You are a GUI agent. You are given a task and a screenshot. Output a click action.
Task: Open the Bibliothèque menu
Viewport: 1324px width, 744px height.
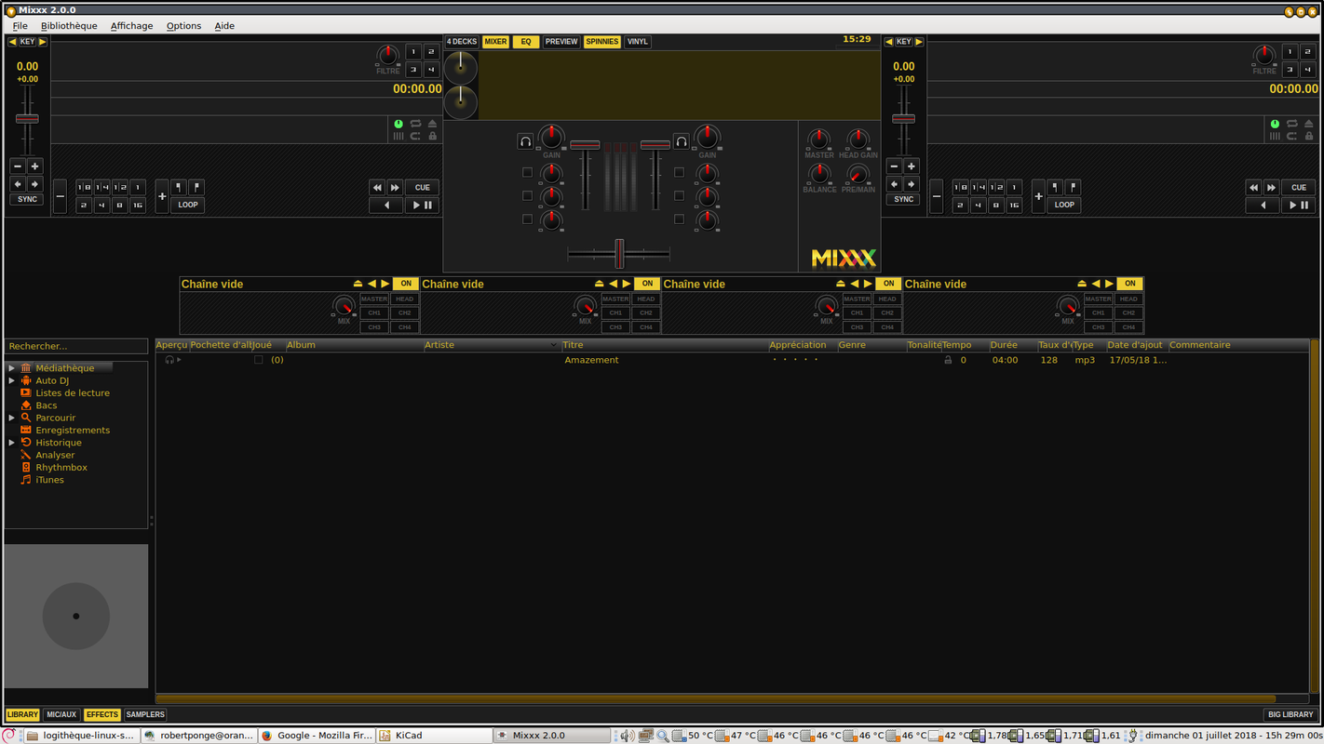[x=69, y=26]
